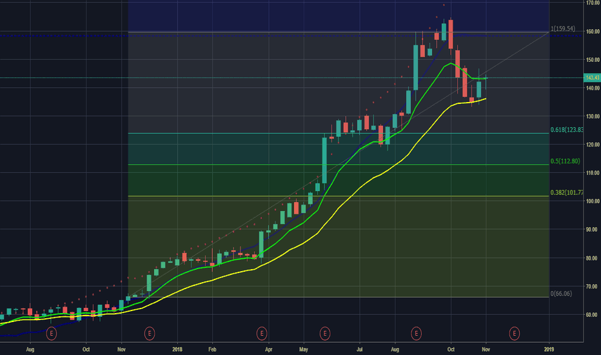Click the Jul label on time axis
This screenshot has width=601, height=355.
[360, 350]
